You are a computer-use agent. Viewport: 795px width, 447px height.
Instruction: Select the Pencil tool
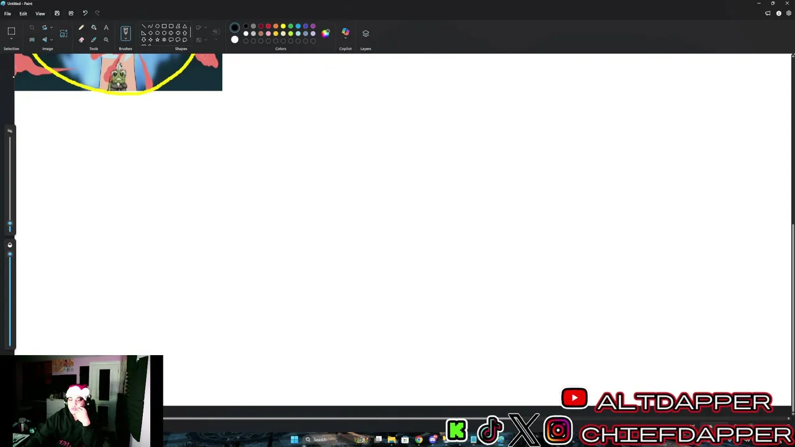coord(81,27)
